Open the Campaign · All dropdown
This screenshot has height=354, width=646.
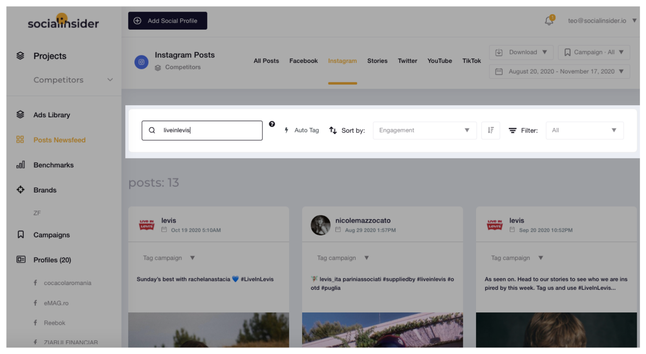594,52
